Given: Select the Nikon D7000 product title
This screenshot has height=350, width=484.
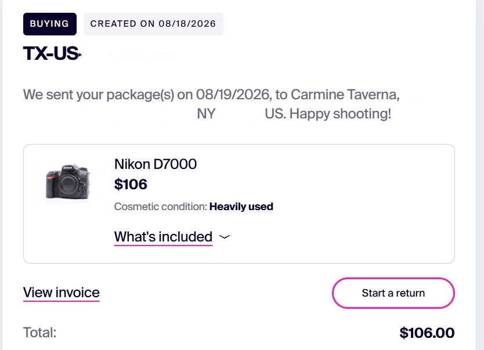Looking at the screenshot, I should [x=156, y=164].
